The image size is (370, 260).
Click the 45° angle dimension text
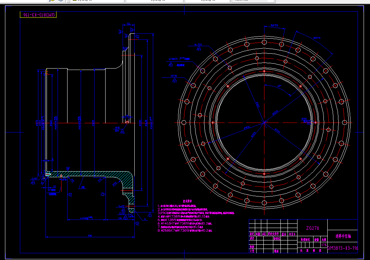(x=279, y=86)
